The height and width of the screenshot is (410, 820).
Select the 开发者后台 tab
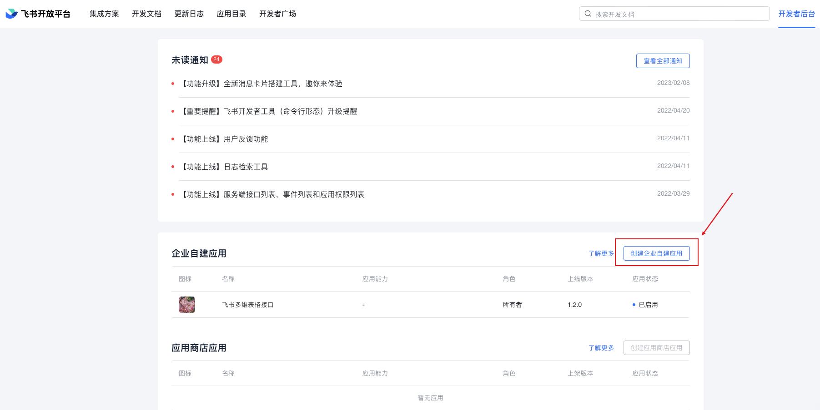[796, 14]
